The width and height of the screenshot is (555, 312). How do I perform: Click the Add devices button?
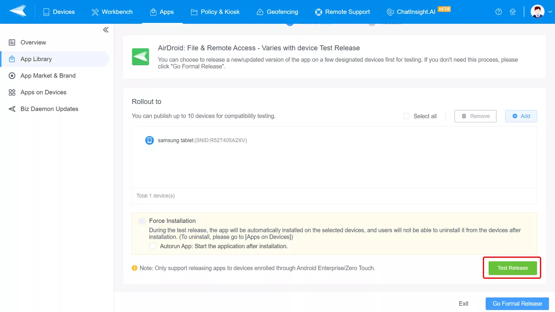coord(521,116)
